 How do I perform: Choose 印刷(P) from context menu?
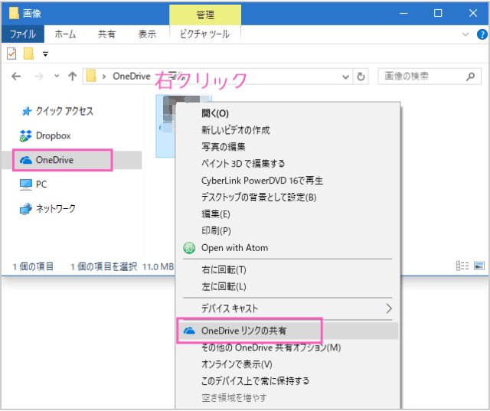pos(288,231)
